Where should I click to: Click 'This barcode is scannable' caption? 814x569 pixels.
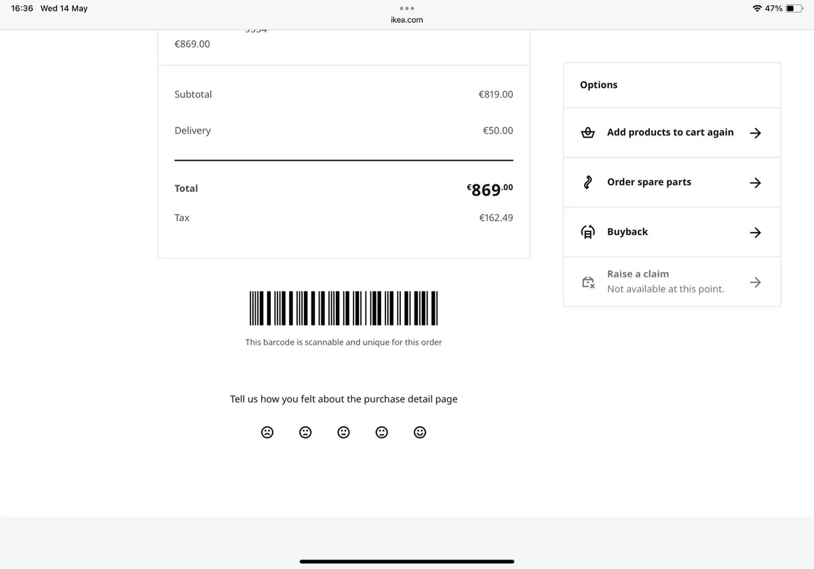(x=343, y=342)
